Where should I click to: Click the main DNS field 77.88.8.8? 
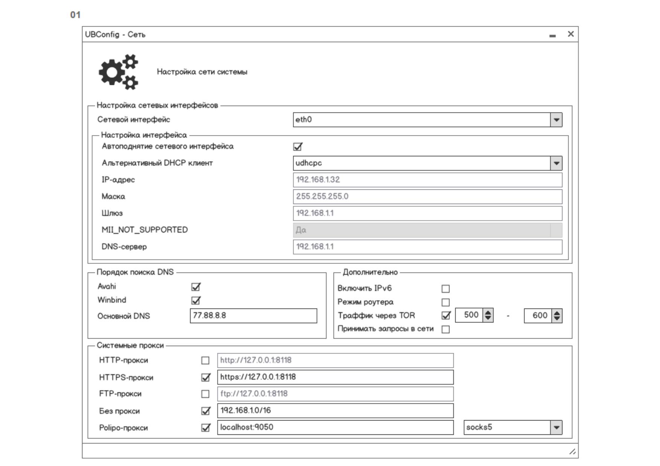coord(253,316)
